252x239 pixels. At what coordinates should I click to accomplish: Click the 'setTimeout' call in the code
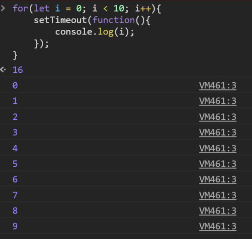pos(60,20)
